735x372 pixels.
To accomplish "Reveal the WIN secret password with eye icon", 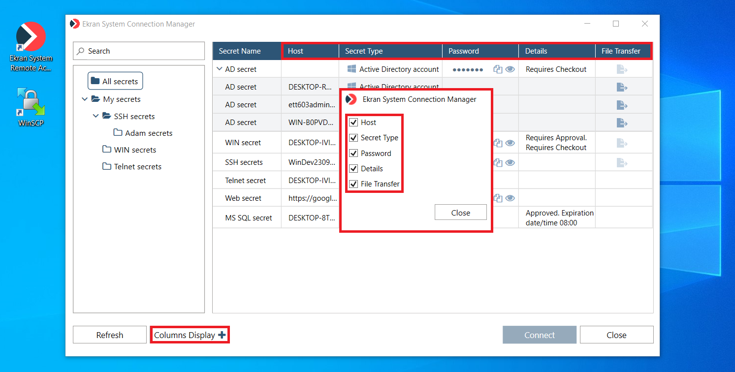I will click(x=510, y=143).
